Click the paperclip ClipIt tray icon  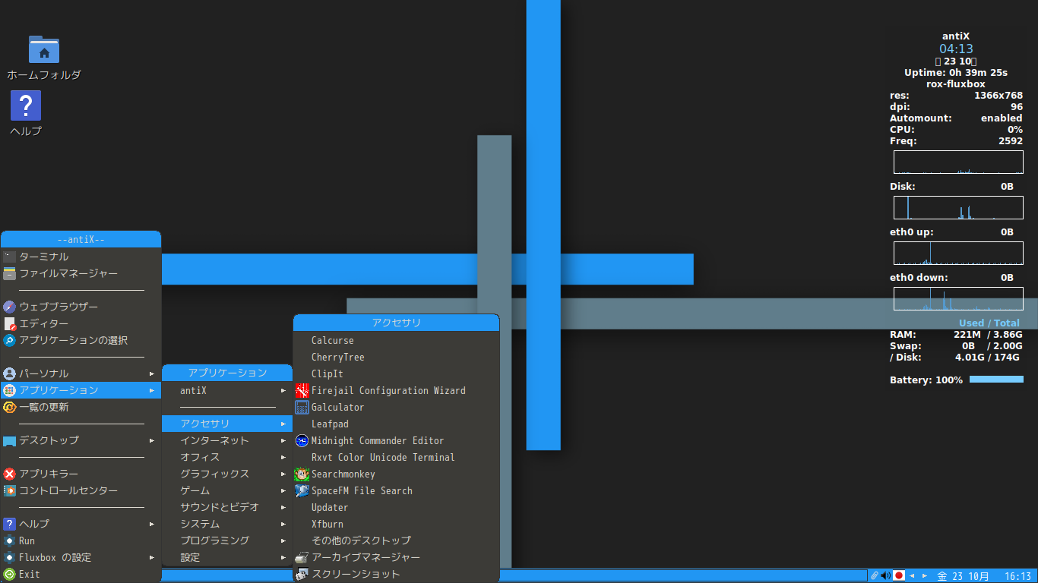pos(875,576)
